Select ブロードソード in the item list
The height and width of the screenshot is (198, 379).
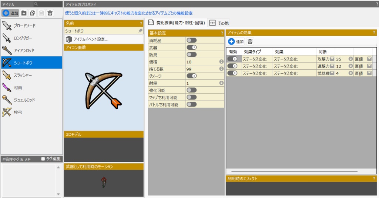pyautogui.click(x=32, y=25)
